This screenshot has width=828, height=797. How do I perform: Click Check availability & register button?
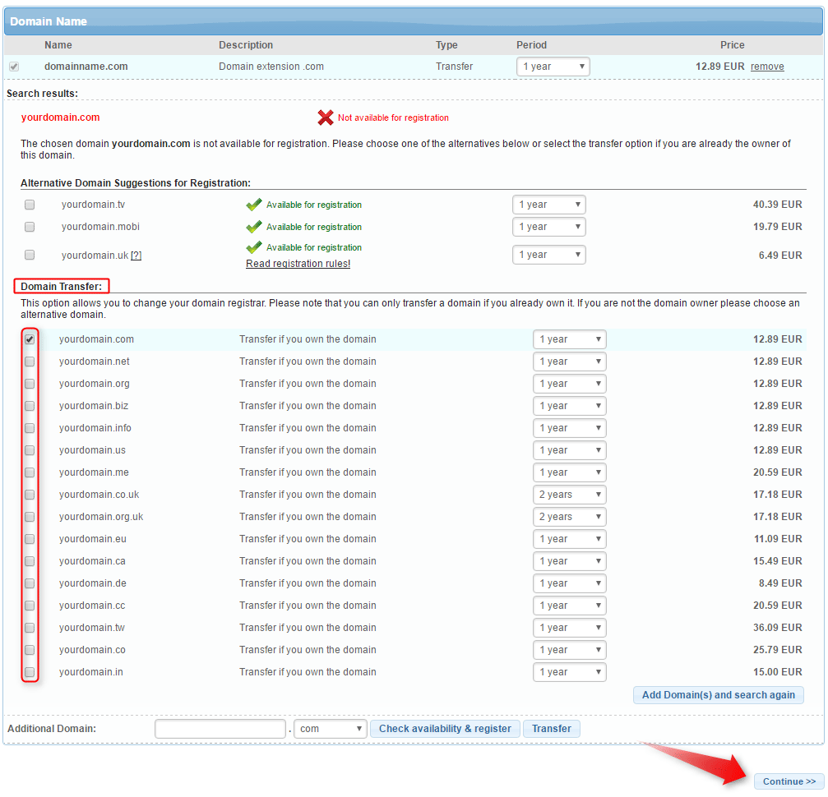tap(445, 729)
